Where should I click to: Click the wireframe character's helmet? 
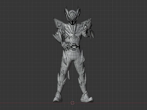[72, 16]
